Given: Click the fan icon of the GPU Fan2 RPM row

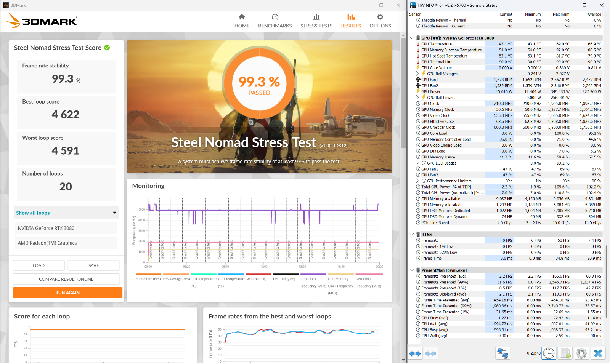Looking at the screenshot, I should coord(418,86).
